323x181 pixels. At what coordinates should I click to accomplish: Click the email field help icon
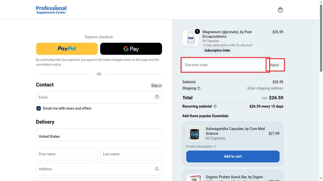tap(157, 97)
